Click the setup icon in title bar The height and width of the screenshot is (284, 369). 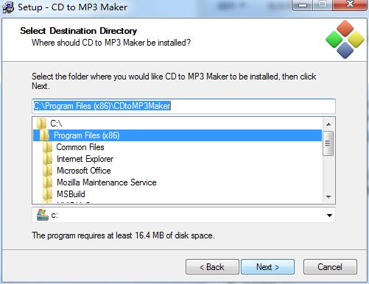pos(8,7)
